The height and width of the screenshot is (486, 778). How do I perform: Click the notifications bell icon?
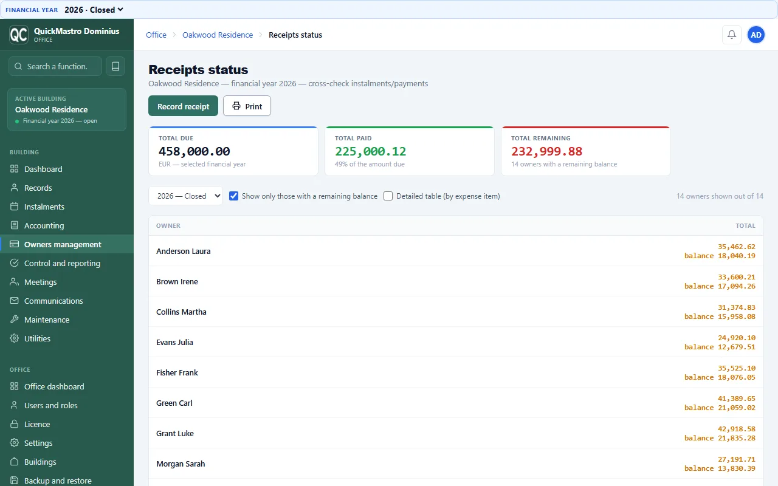[x=732, y=35]
